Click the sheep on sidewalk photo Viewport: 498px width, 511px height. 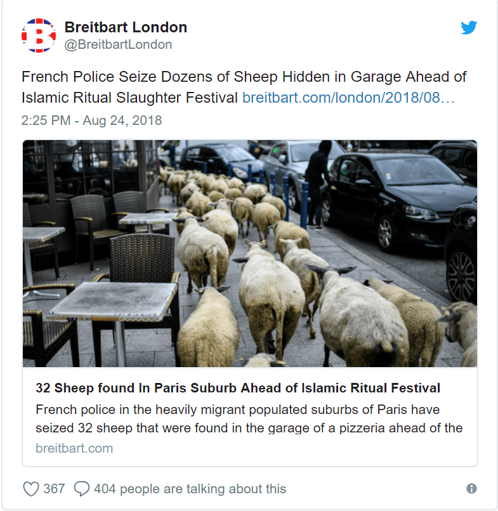(x=250, y=254)
